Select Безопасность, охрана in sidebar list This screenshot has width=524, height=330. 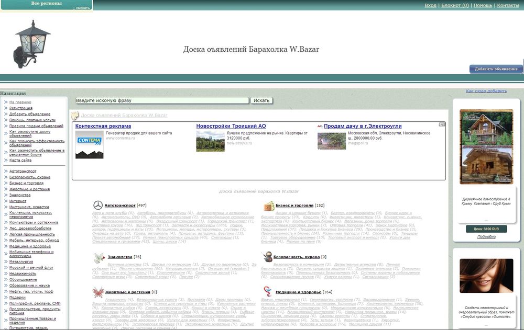(30, 177)
